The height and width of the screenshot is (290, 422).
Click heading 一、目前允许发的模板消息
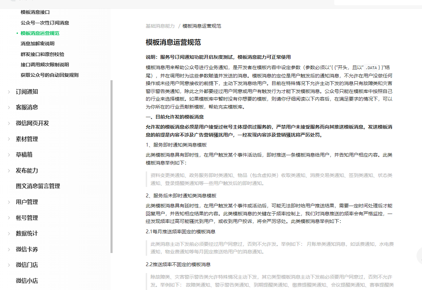pyautogui.click(x=175, y=117)
